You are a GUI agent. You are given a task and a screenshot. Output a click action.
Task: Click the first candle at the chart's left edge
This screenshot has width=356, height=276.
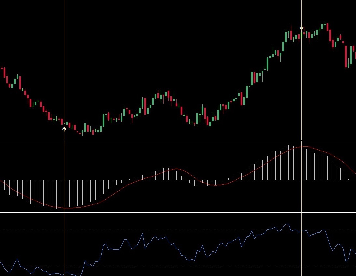2,68
